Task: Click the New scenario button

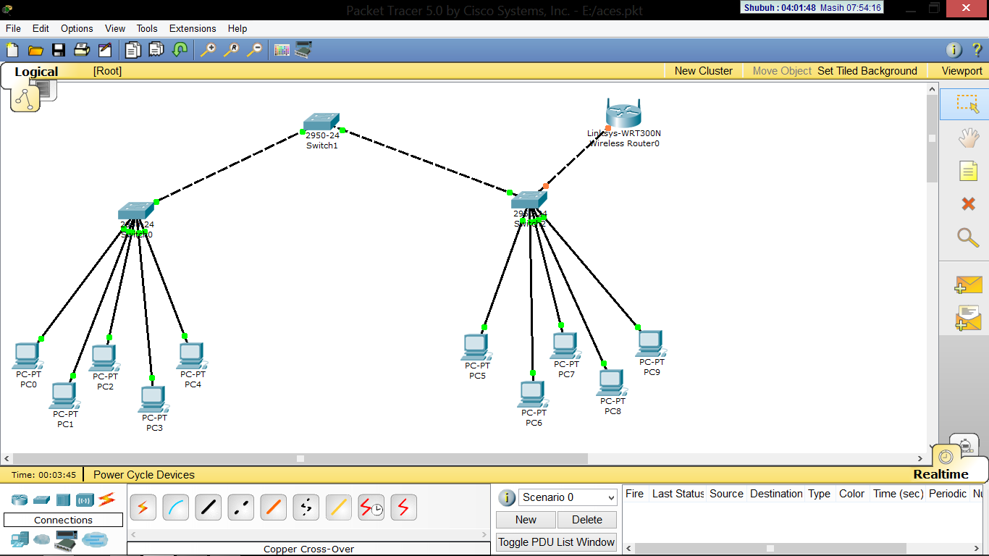Action: (x=526, y=520)
